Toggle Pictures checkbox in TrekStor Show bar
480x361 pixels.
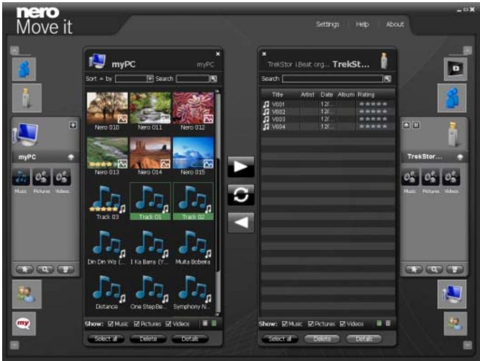(x=311, y=324)
